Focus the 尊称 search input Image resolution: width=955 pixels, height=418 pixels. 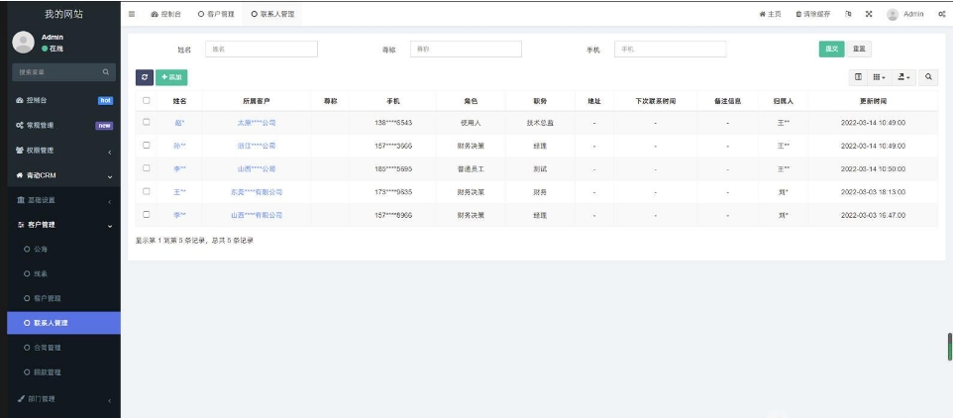coord(466,50)
